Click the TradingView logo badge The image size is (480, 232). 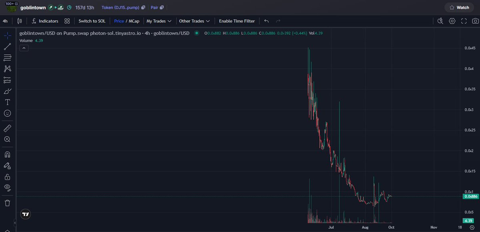tap(25, 214)
